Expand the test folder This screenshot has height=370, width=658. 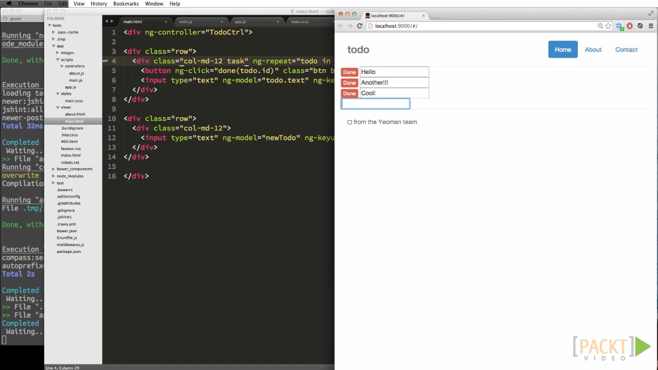tap(53, 183)
